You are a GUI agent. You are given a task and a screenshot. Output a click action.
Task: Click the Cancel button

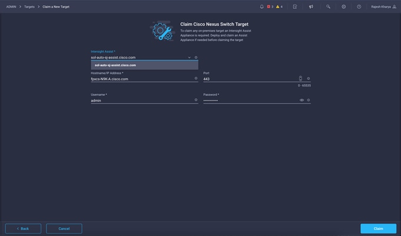pyautogui.click(x=64, y=228)
